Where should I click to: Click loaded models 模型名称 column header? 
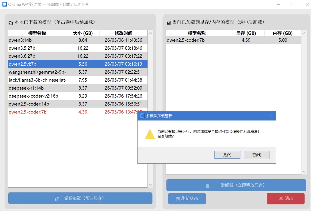[x=197, y=33]
